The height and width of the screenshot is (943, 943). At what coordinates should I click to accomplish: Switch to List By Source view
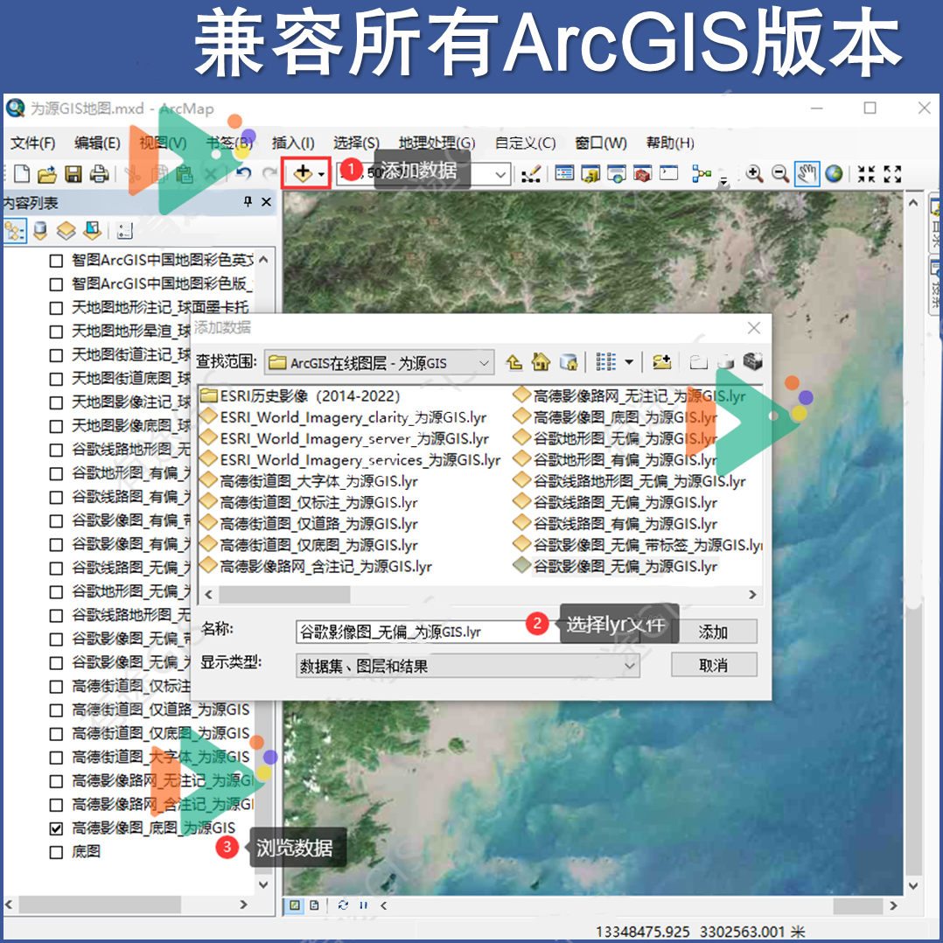tap(40, 231)
